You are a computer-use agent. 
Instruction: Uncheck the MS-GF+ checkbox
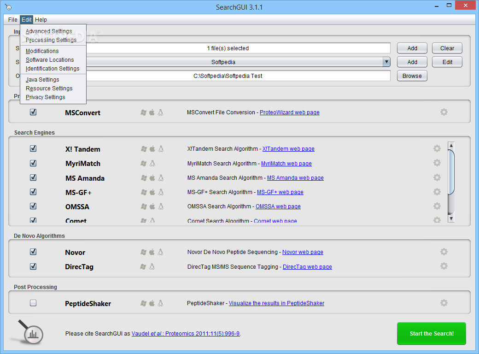[x=33, y=192]
